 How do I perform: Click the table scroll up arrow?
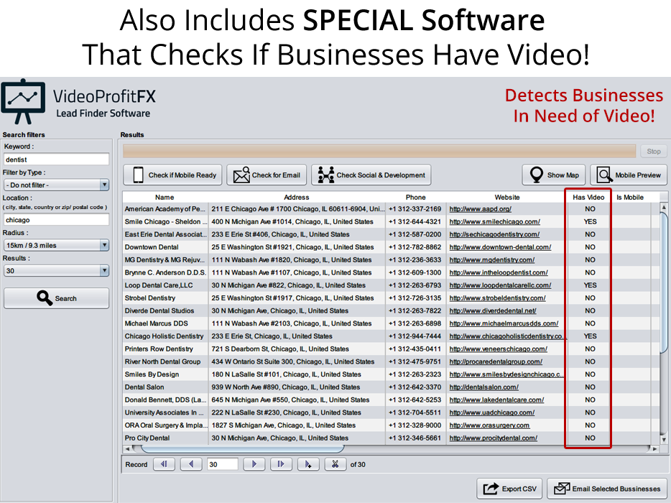point(663,208)
